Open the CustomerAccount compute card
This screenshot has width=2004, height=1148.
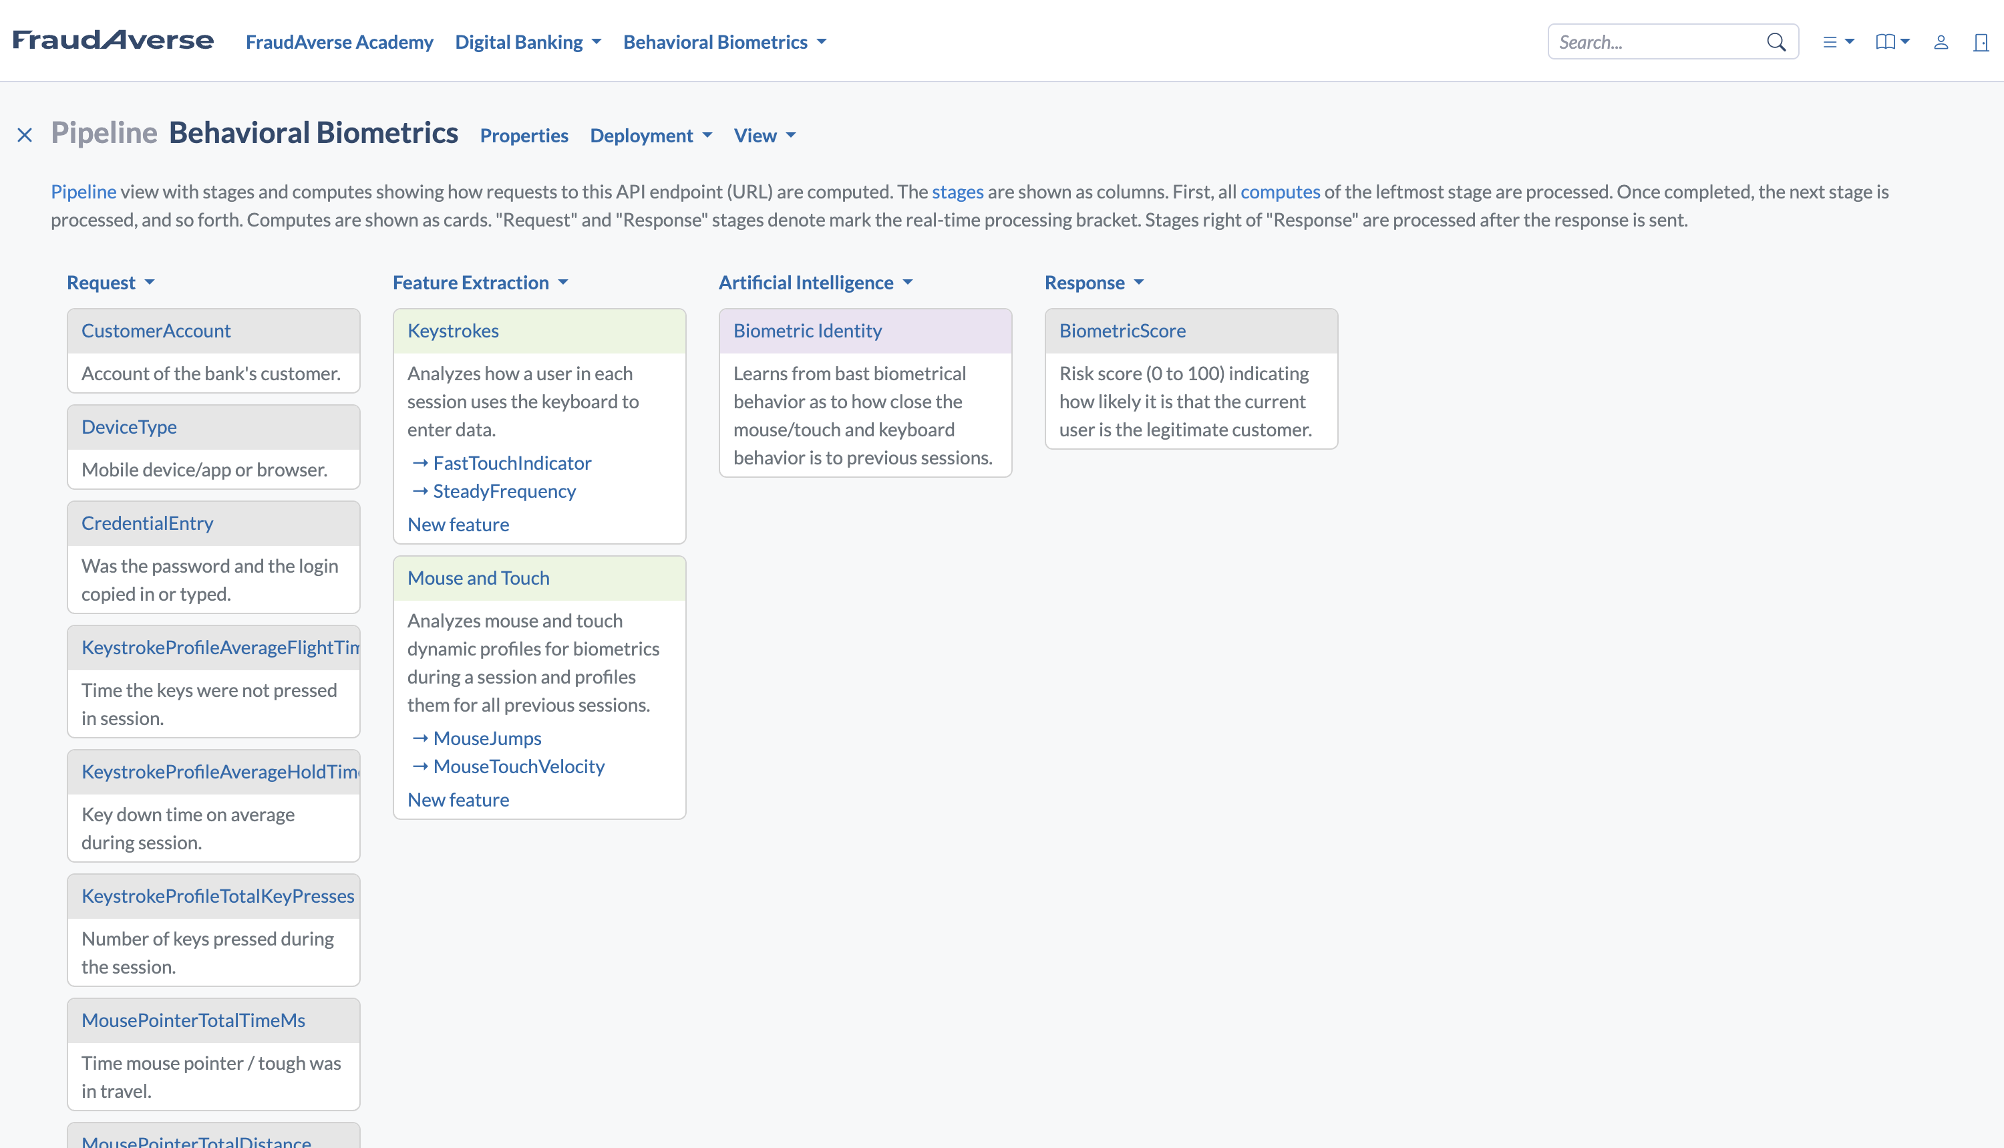point(156,330)
